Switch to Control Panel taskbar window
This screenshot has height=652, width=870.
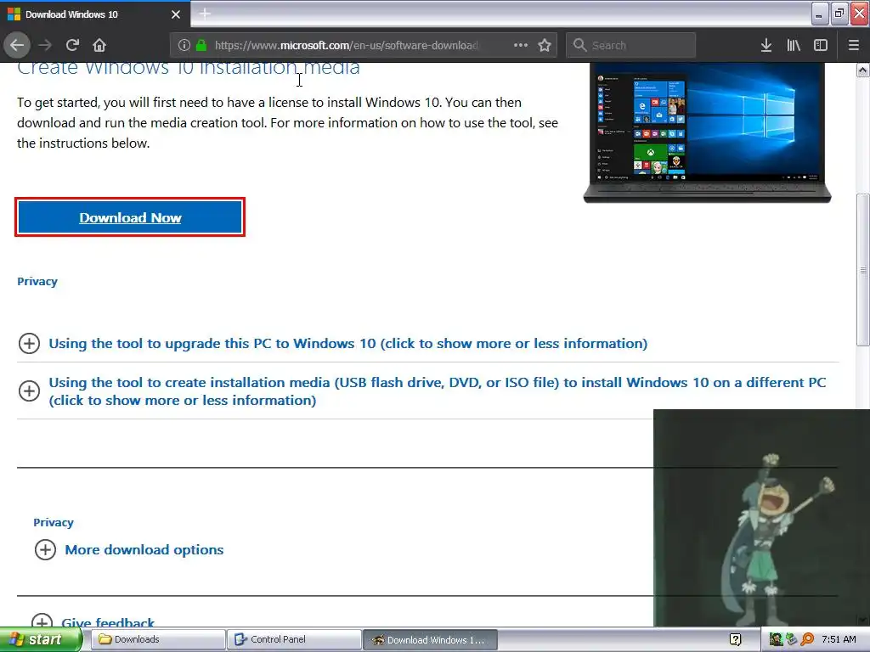[294, 640]
